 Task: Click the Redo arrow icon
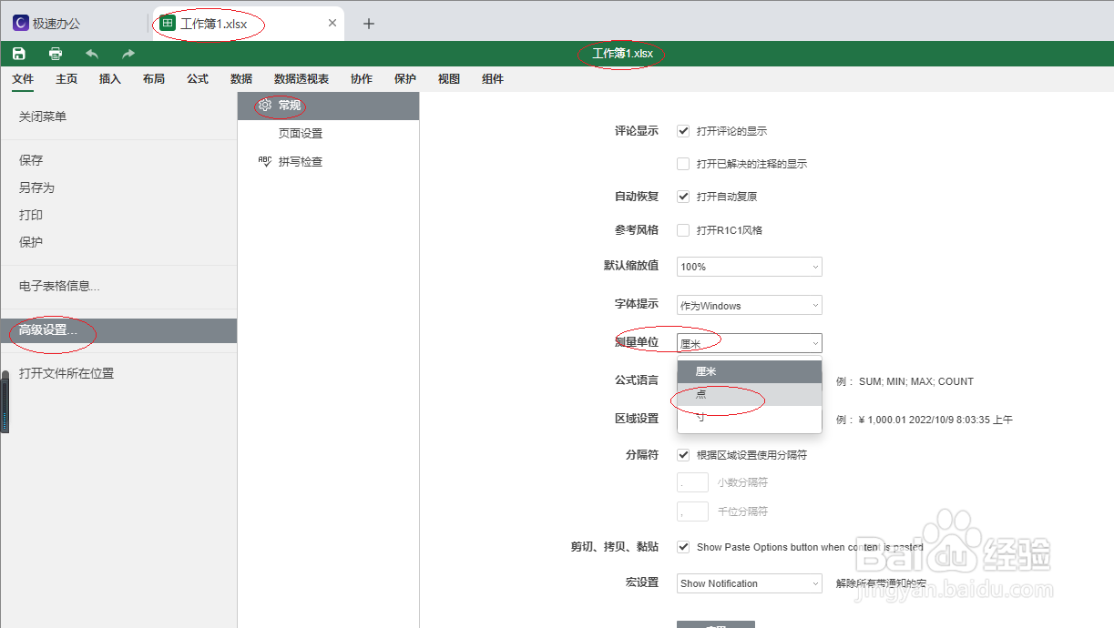click(127, 53)
